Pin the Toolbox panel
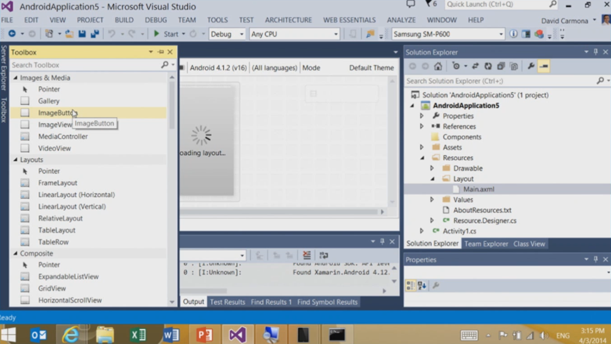611x344 pixels. coord(161,52)
